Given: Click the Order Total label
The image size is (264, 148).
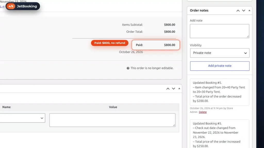Looking at the screenshot, I should (135, 32).
